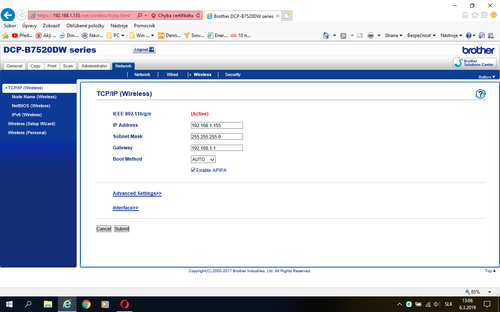Open the Bezpečnosť dropdown menu
The height and width of the screenshot is (312, 500).
point(421,35)
